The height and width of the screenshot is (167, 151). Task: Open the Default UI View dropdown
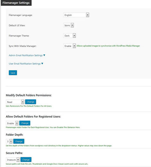pos(68,25)
